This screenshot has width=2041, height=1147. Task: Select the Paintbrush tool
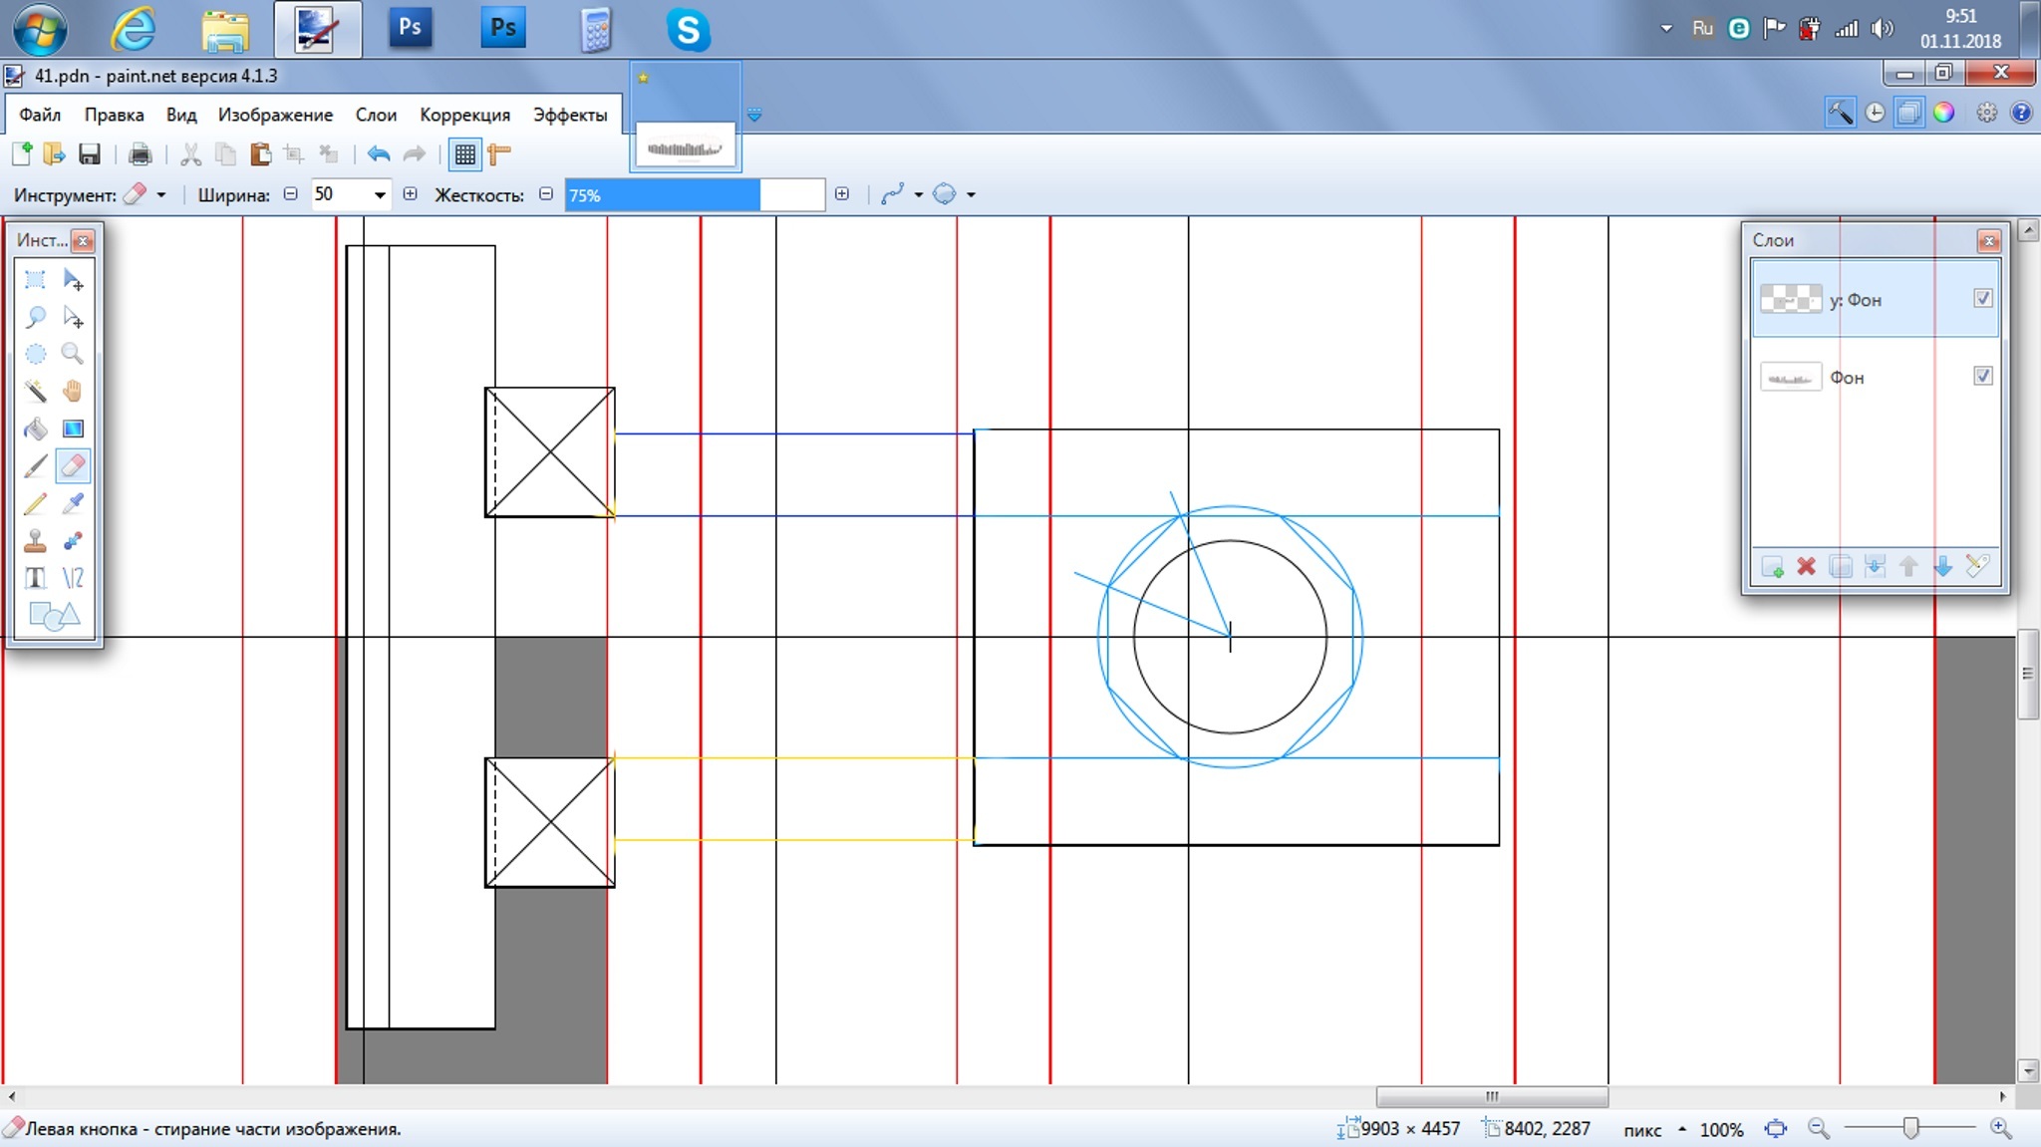pyautogui.click(x=35, y=465)
